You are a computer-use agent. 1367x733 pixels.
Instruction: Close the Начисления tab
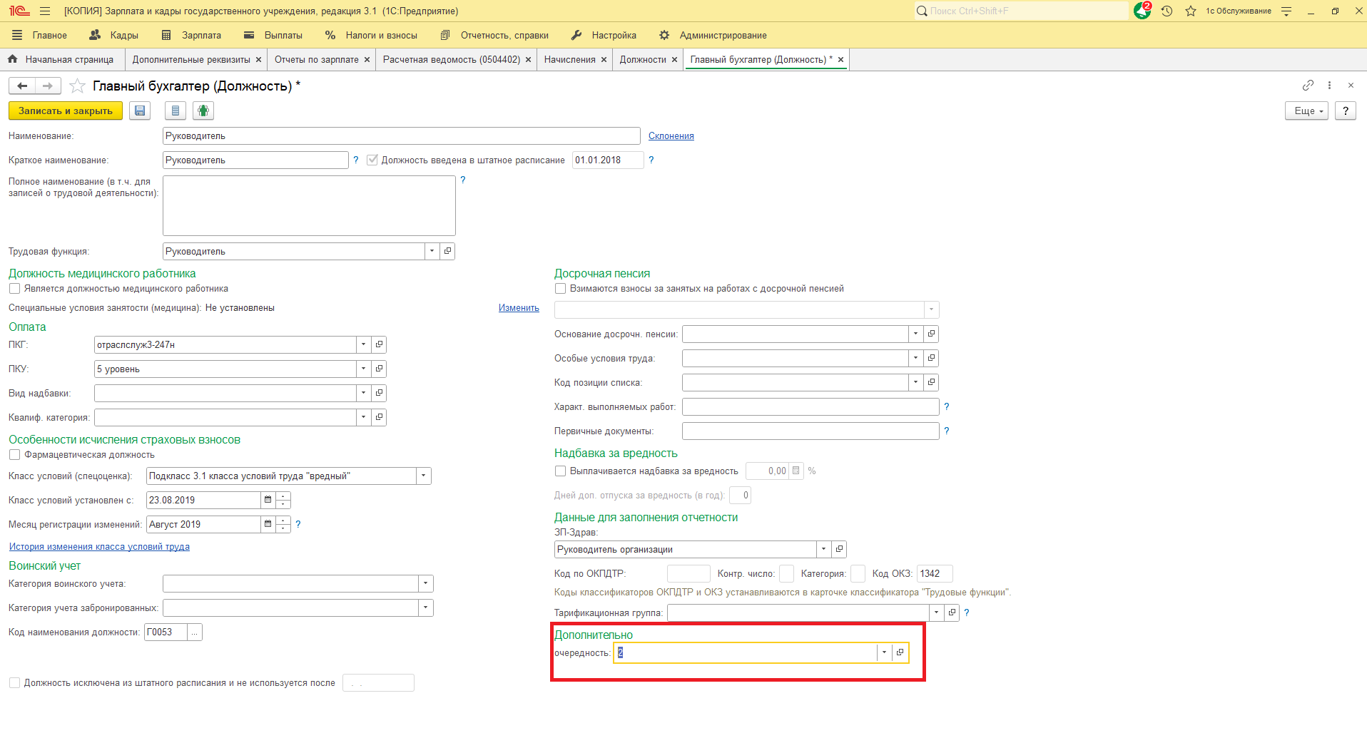[x=604, y=60]
